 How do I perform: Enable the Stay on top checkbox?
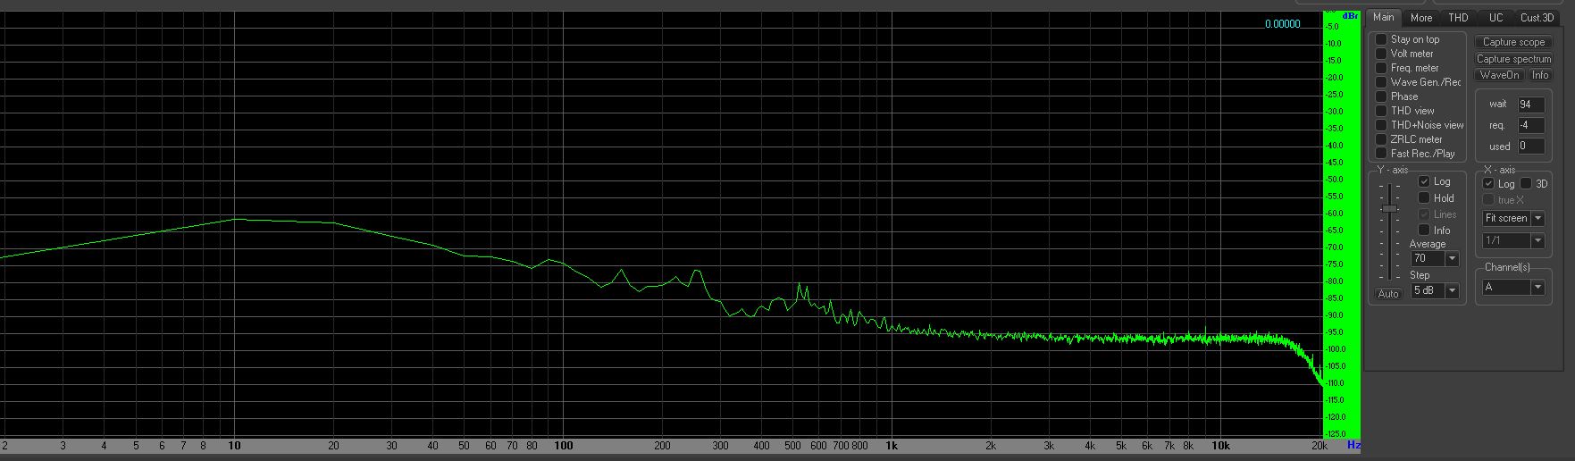pos(1381,39)
